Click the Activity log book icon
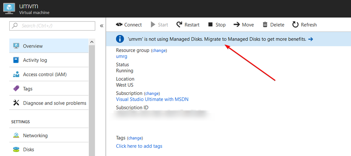Image resolution: width=351 pixels, height=156 pixels. (x=16, y=60)
